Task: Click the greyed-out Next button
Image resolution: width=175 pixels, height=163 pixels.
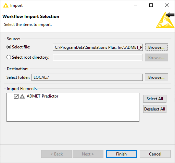Action: click(x=88, y=154)
